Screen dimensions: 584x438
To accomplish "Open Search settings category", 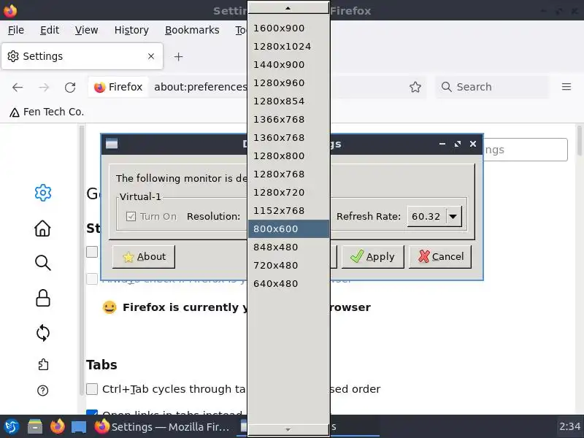I will (x=43, y=263).
